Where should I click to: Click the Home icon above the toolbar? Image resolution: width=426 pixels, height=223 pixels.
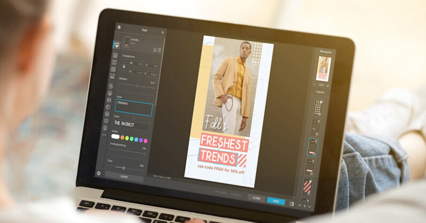point(119,27)
